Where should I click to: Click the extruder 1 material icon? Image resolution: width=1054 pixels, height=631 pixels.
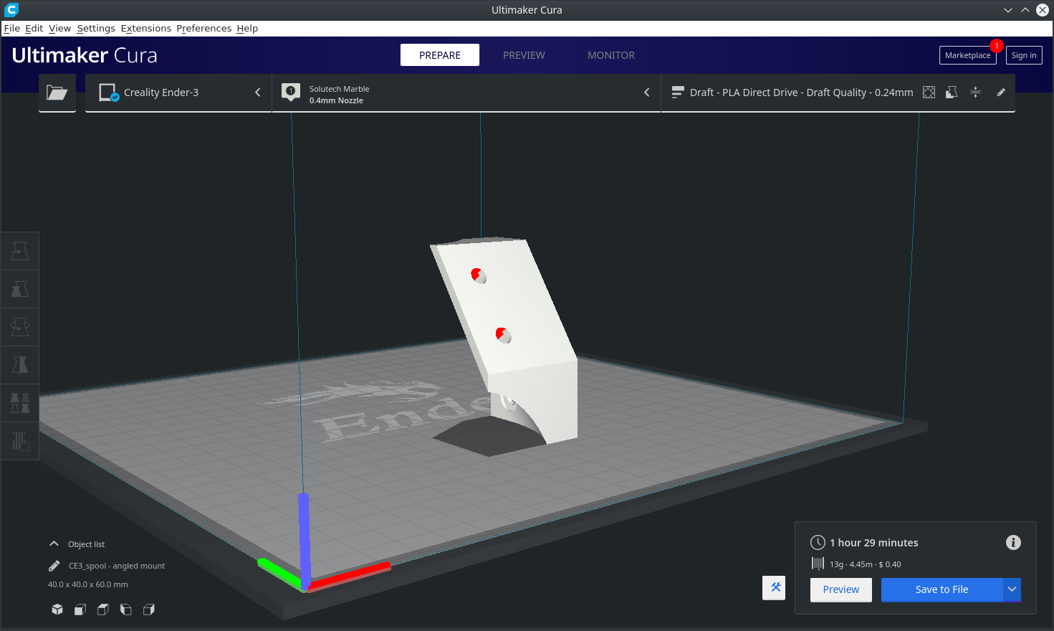[291, 92]
